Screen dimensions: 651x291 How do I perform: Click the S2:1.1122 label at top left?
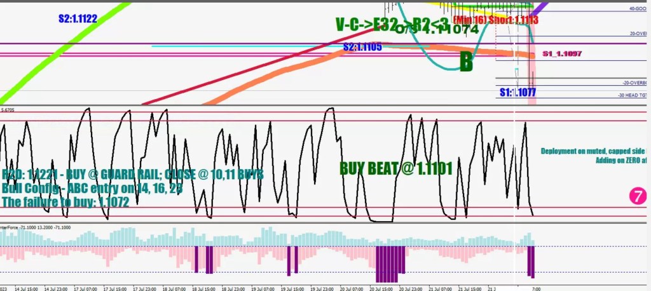click(x=78, y=19)
